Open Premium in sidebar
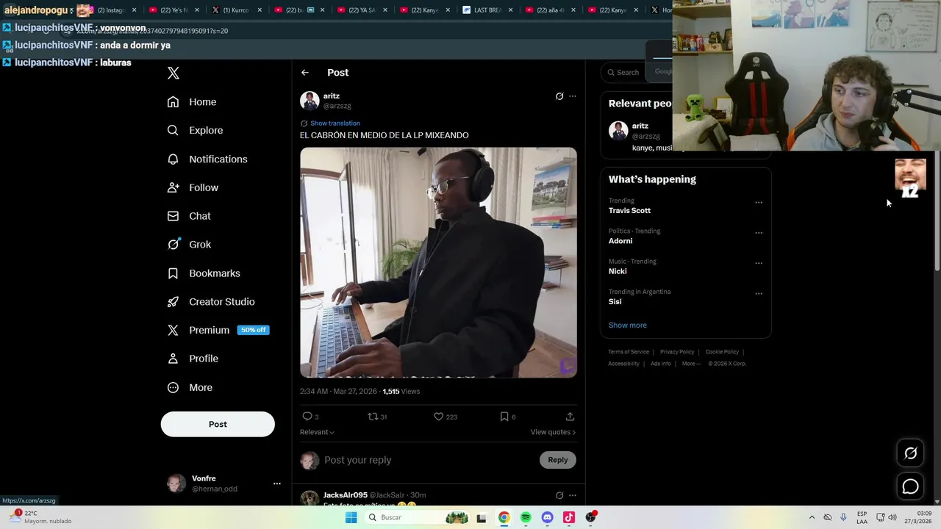This screenshot has width=941, height=529. (218, 330)
